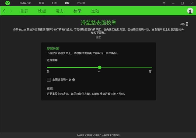Click the tracking distance slider handle
Image resolution: width=196 pixels, height=138 pixels.
point(100,67)
